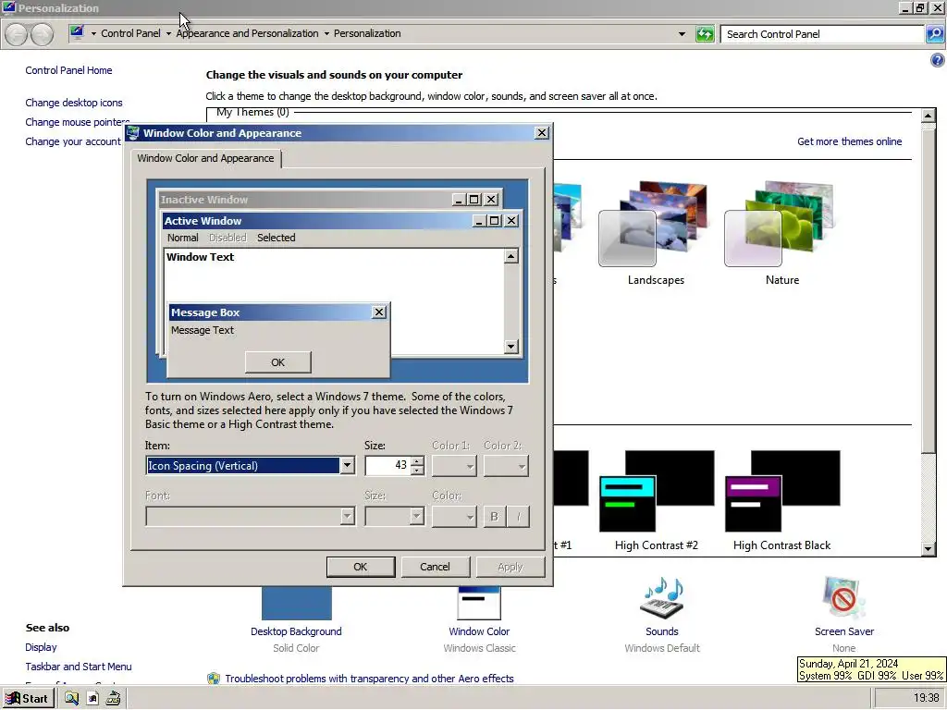947x710 pixels.
Task: Open Change your account picture link
Action: point(73,141)
